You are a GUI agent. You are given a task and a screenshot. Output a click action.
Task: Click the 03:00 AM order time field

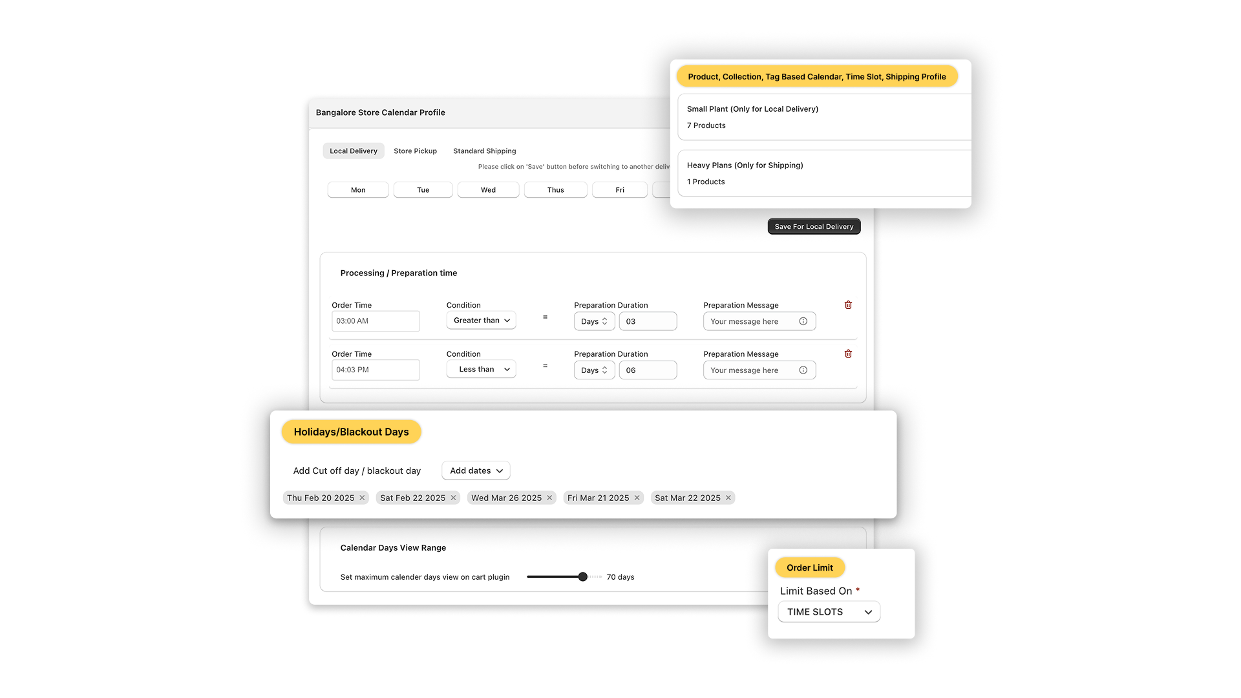[x=376, y=321]
